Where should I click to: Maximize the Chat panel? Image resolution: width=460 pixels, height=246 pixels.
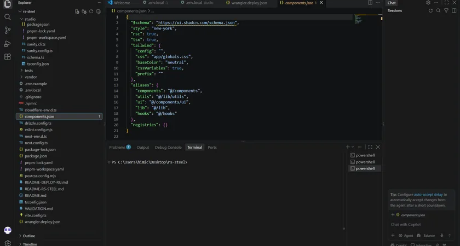(x=446, y=3)
